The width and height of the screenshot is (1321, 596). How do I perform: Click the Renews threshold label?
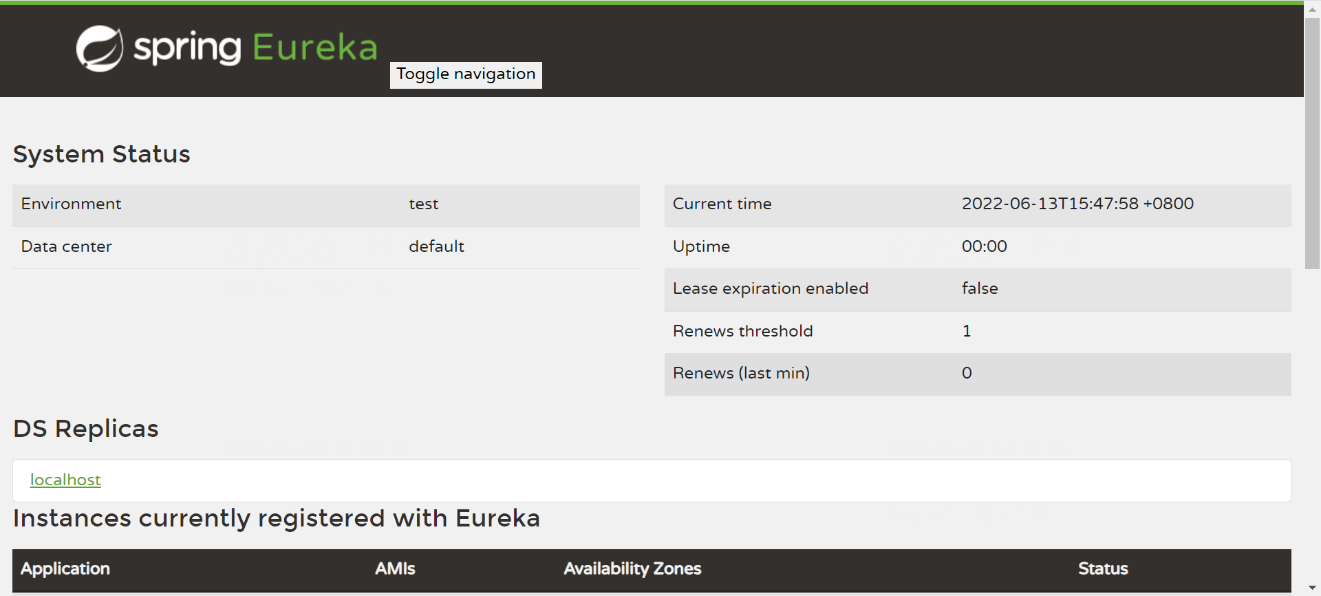click(743, 331)
